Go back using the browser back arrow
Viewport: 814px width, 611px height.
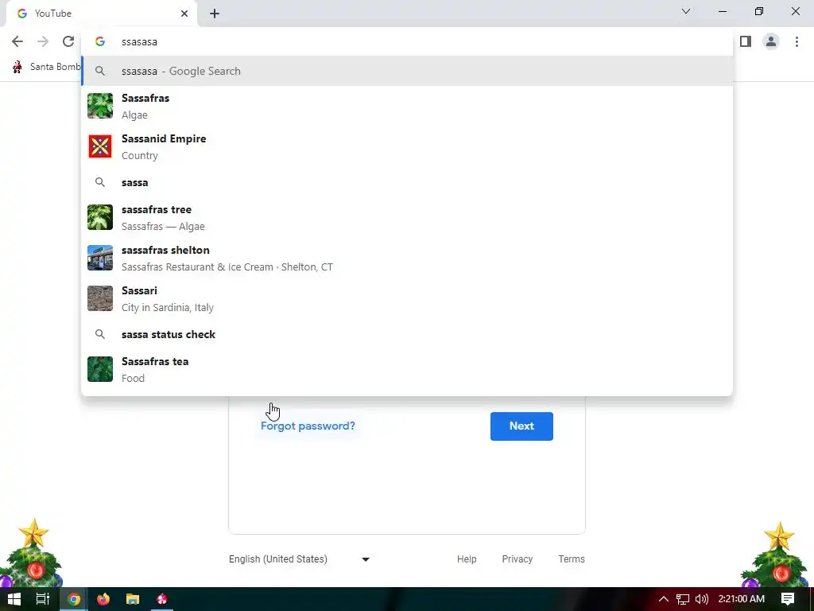pyautogui.click(x=17, y=41)
